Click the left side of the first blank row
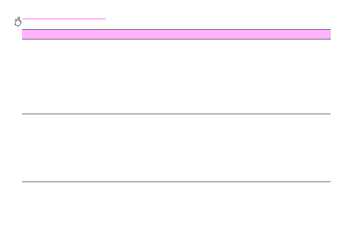This screenshot has width=352, height=234. point(37,76)
